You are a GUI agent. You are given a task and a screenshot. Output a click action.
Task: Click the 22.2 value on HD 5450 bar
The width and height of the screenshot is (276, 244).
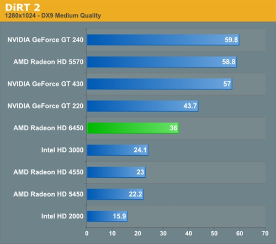[x=135, y=194]
